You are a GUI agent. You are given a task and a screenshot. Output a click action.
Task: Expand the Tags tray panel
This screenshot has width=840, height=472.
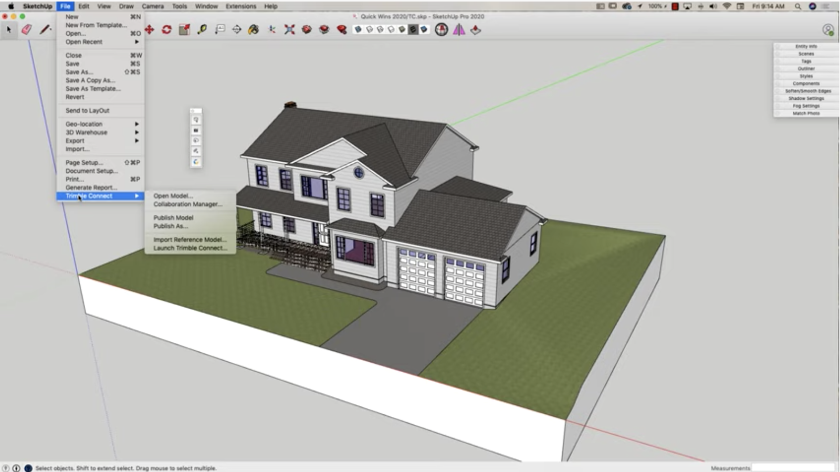click(x=806, y=61)
